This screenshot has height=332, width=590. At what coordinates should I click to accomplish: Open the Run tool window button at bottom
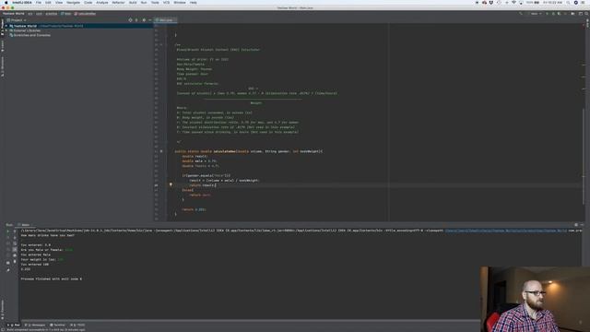pyautogui.click(x=14, y=325)
